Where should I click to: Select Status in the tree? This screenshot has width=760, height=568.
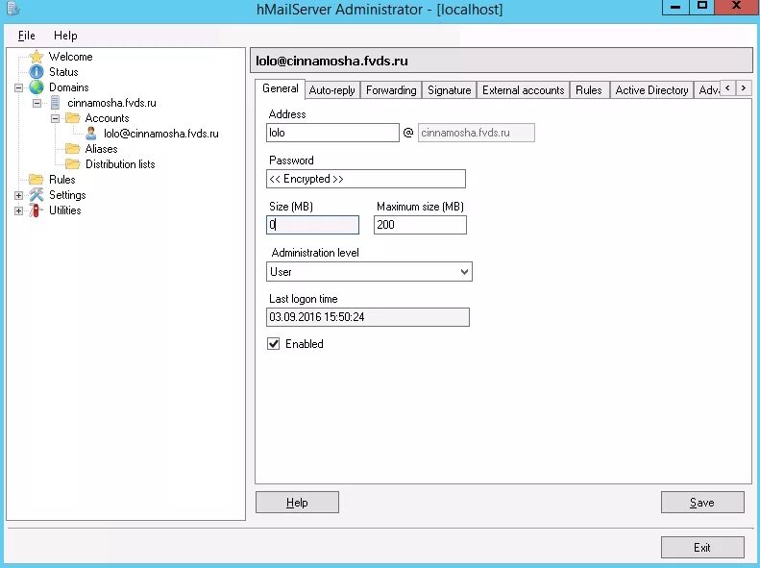pyautogui.click(x=63, y=72)
